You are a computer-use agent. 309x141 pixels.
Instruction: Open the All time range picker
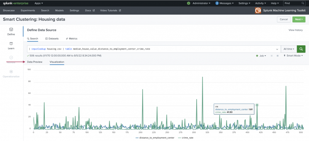click(x=289, y=49)
